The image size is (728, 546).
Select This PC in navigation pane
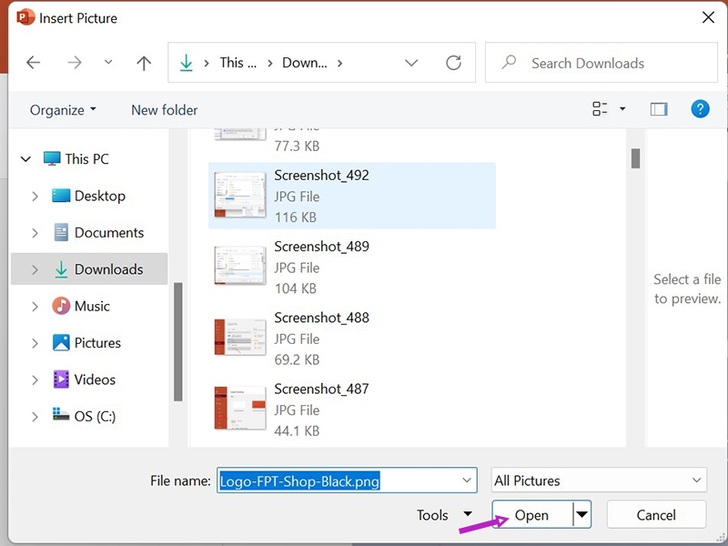click(86, 158)
